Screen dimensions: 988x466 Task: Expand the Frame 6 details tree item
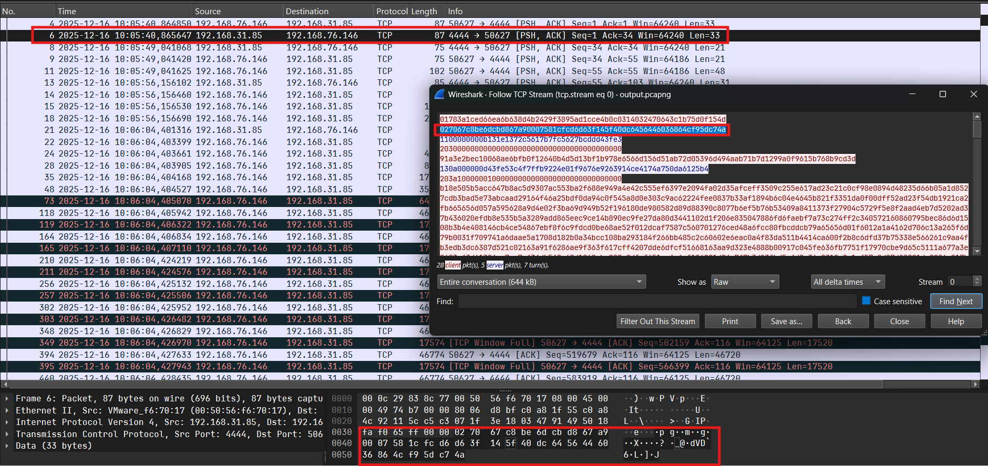point(7,399)
